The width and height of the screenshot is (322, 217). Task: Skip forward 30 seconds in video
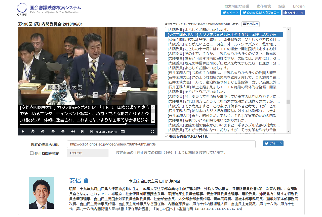pos(63,131)
